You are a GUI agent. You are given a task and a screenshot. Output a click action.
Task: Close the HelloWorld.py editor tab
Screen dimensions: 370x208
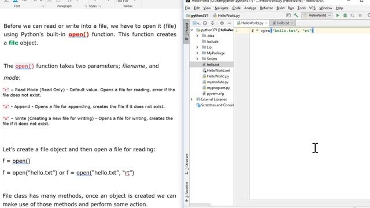click(x=266, y=23)
